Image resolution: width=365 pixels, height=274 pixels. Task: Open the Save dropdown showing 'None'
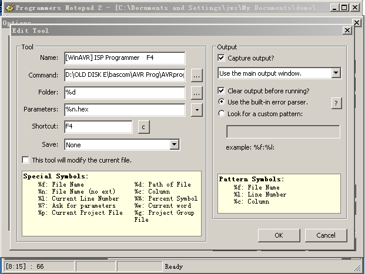coord(174,144)
